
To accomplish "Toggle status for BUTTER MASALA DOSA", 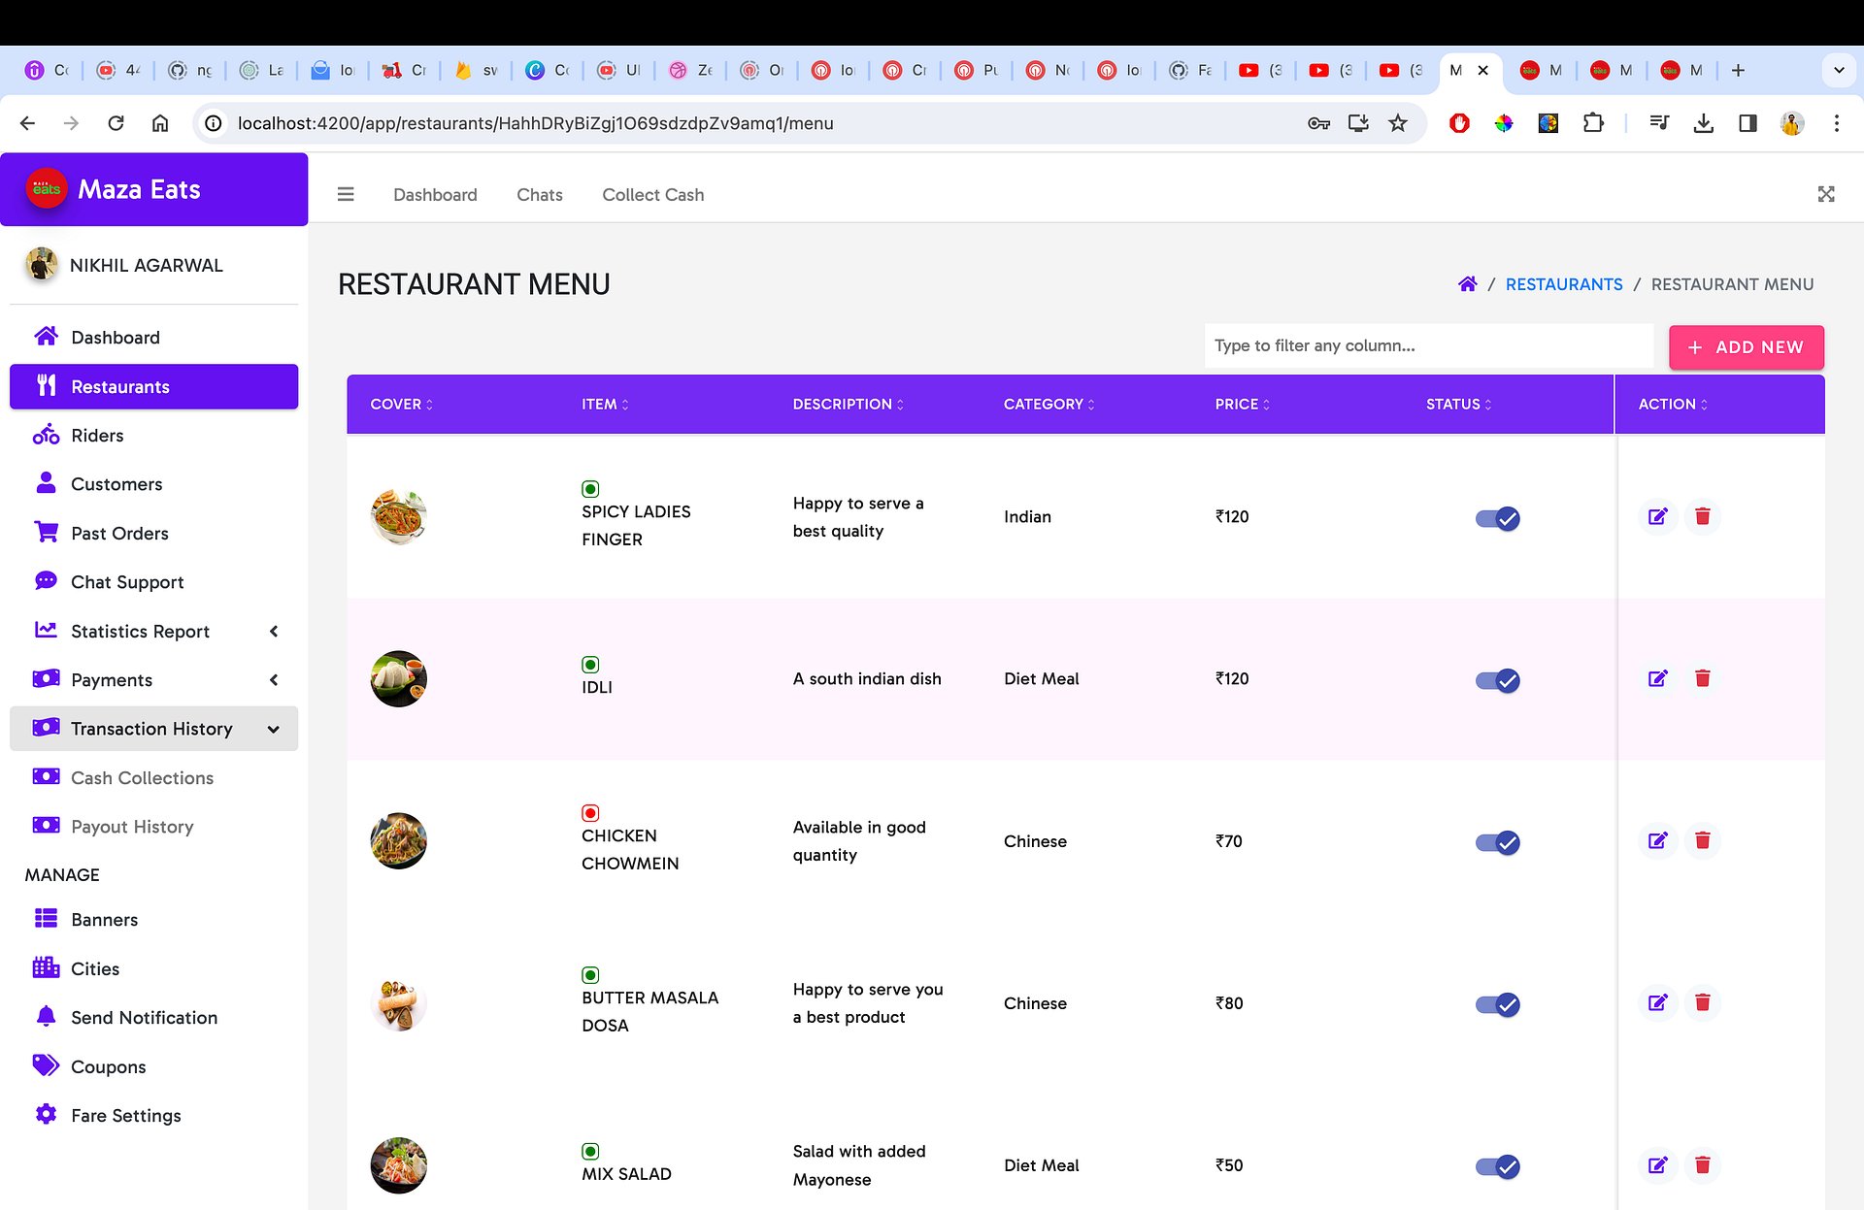I will click(x=1497, y=1004).
